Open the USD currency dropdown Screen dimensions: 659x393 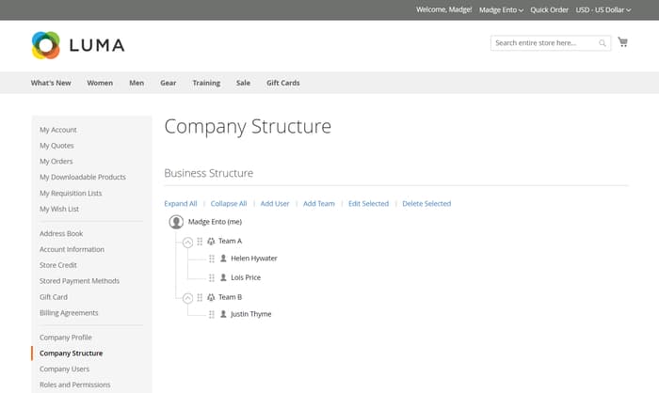point(603,9)
